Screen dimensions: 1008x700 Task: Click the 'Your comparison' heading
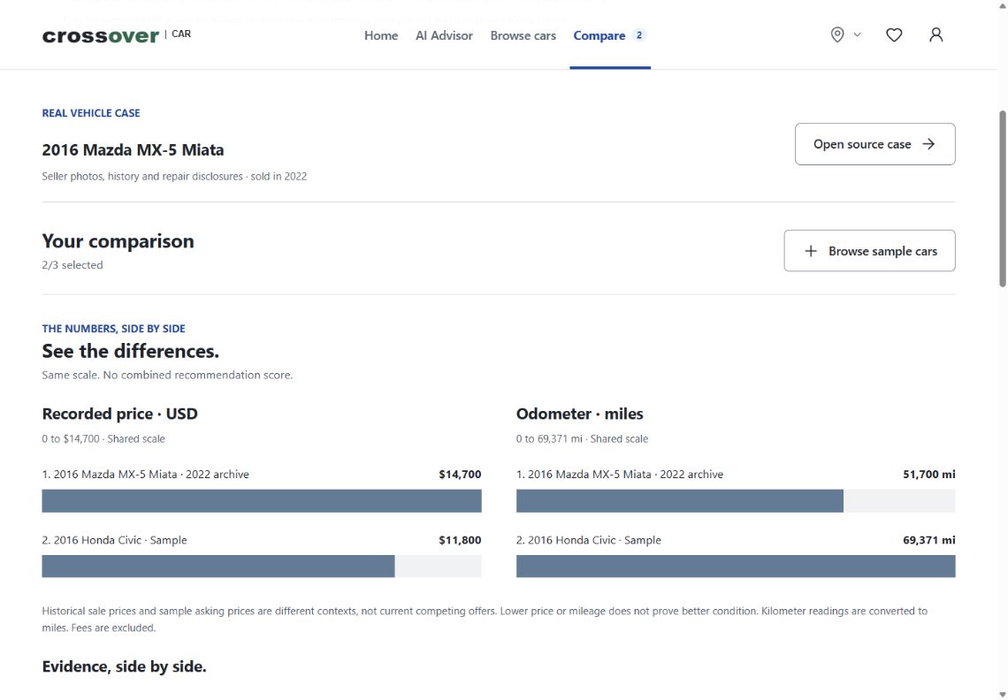pyautogui.click(x=118, y=241)
